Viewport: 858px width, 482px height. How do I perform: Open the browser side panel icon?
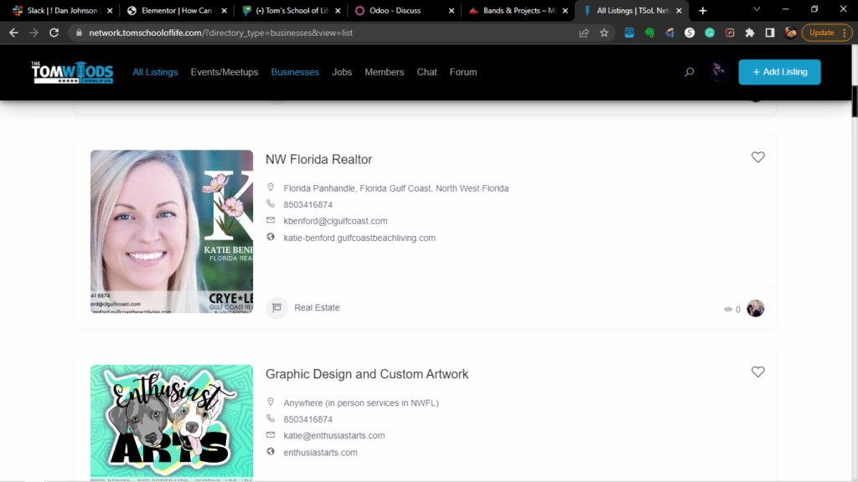tap(770, 33)
